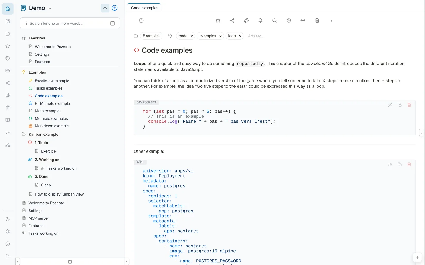Toggle full-width note with arrows icon
The image size is (425, 265).
pyautogui.click(x=303, y=20)
